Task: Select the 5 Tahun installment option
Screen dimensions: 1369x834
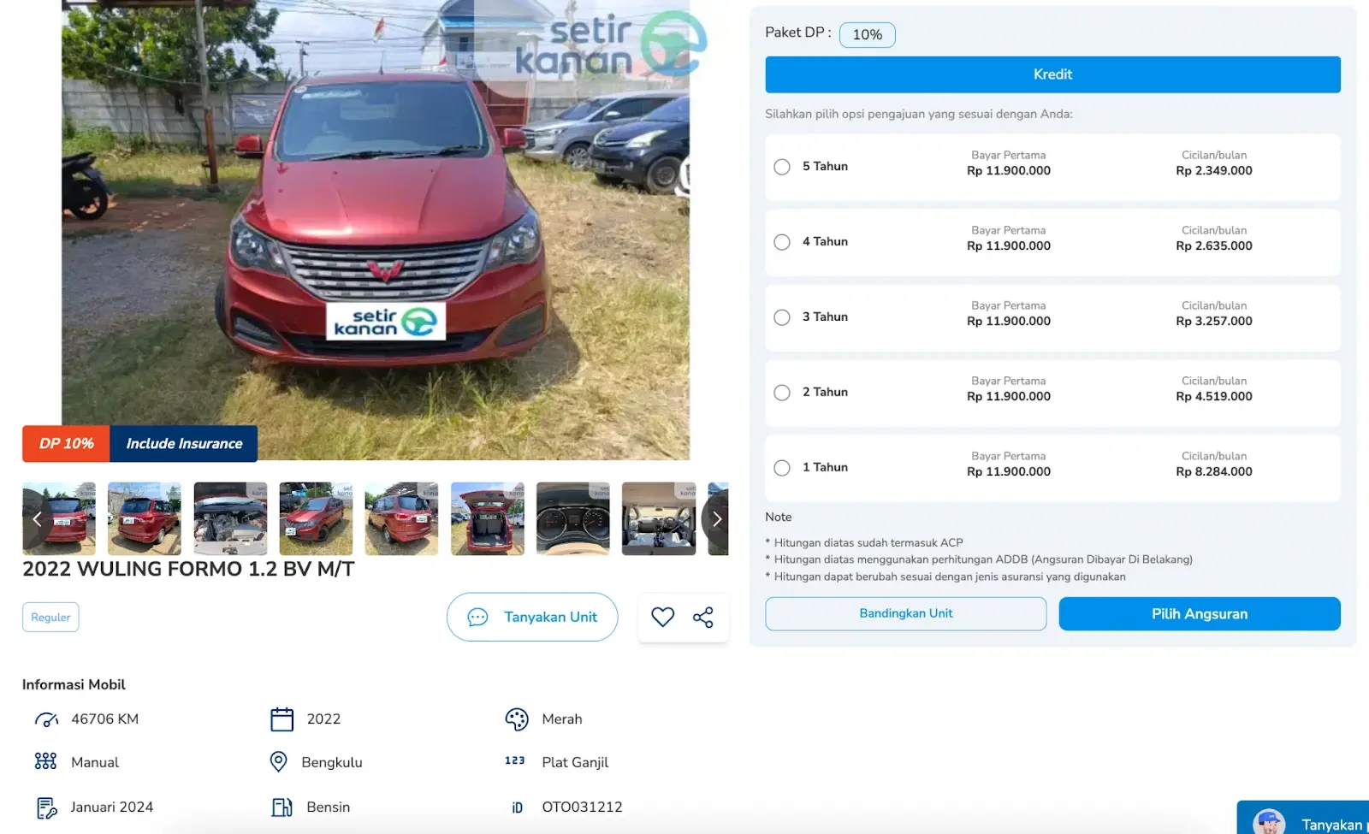Action: [781, 167]
